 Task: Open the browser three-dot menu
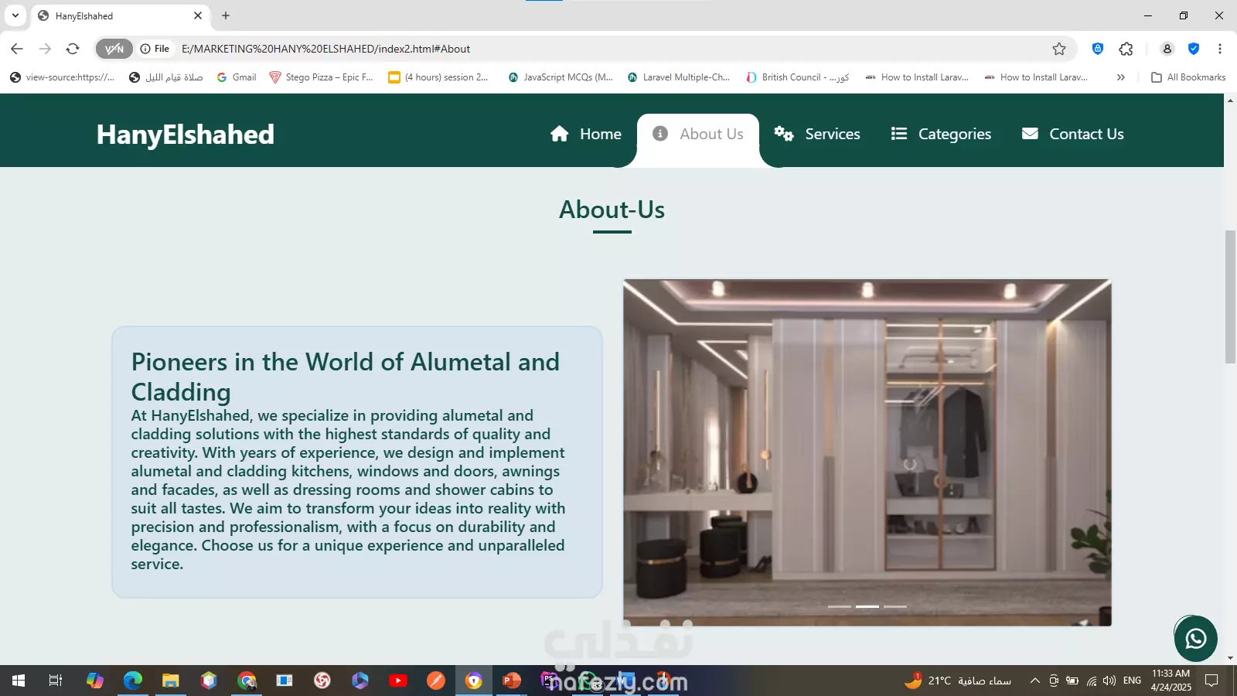pyautogui.click(x=1220, y=49)
